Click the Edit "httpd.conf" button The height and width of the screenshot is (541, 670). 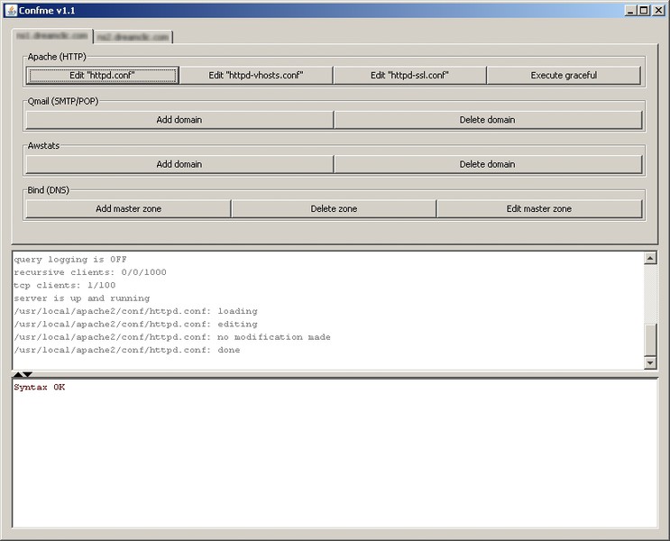point(103,75)
